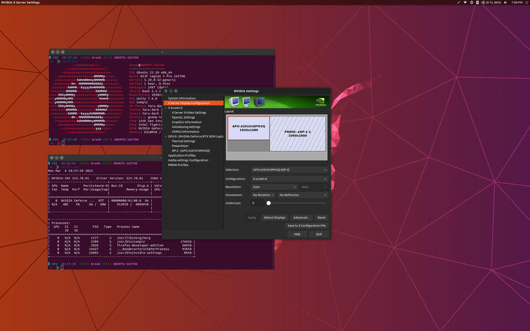Open the Bluetooth indicator in top bar
This screenshot has width=530, height=331.
coord(477,2)
